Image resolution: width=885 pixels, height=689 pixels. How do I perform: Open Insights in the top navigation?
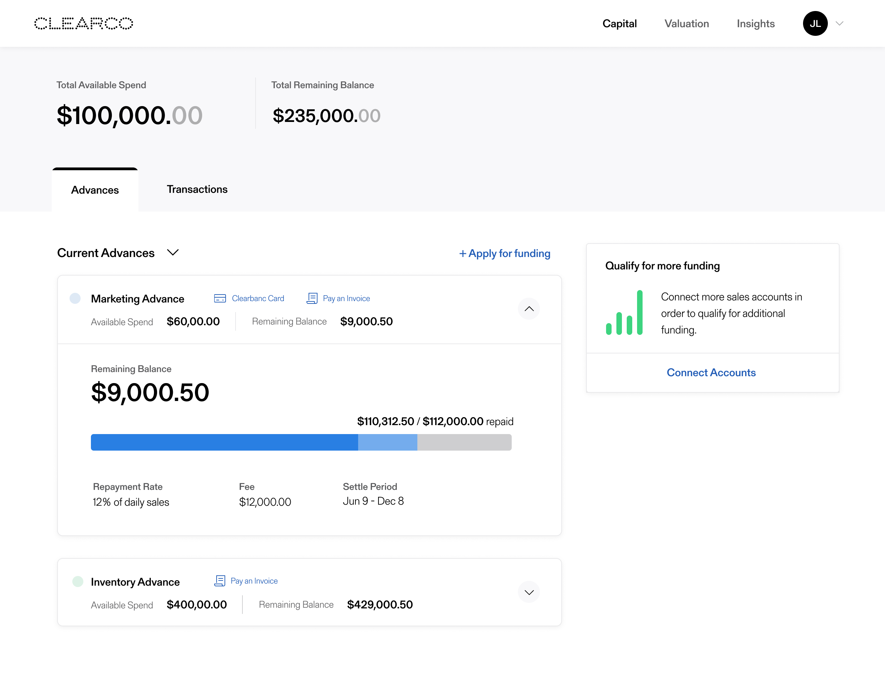[755, 23]
